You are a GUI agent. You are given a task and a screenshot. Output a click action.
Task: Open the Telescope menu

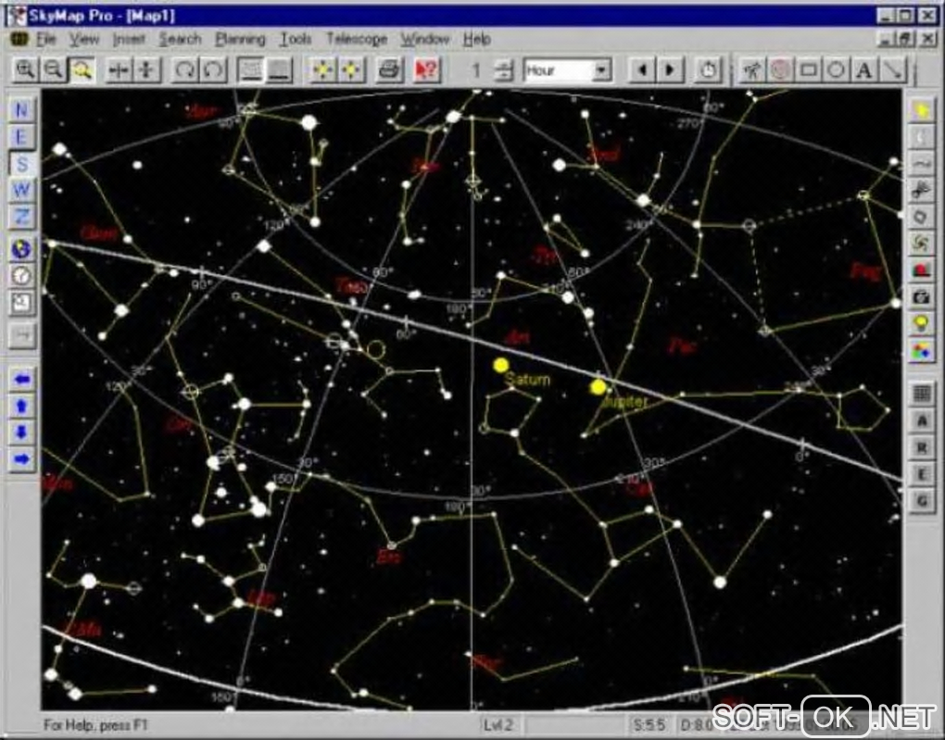pyautogui.click(x=357, y=39)
